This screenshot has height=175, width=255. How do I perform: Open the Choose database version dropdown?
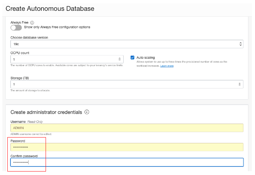(127, 44)
